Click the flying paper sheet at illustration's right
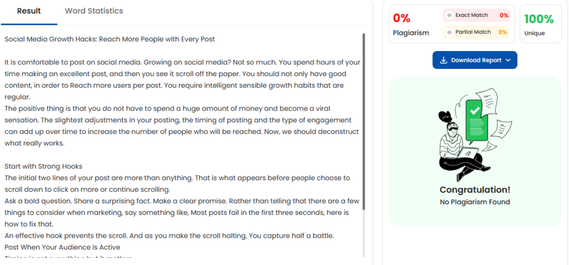This screenshot has width=569, height=265. tap(503, 127)
